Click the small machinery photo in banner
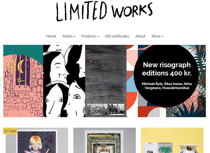This screenshot has height=153, width=210. [x=97, y=109]
